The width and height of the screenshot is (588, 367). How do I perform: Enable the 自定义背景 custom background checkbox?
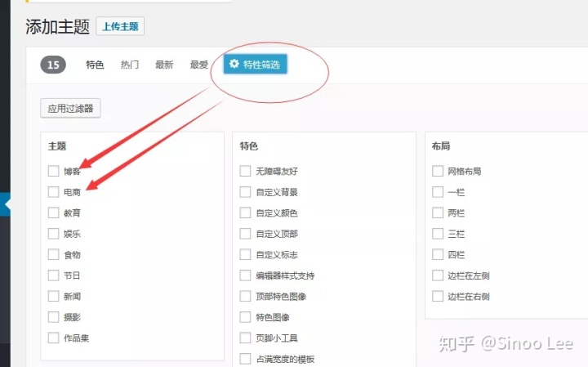pyautogui.click(x=245, y=192)
